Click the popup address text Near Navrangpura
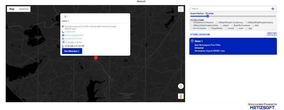This screenshot has width=284, height=110. pos(90,28)
